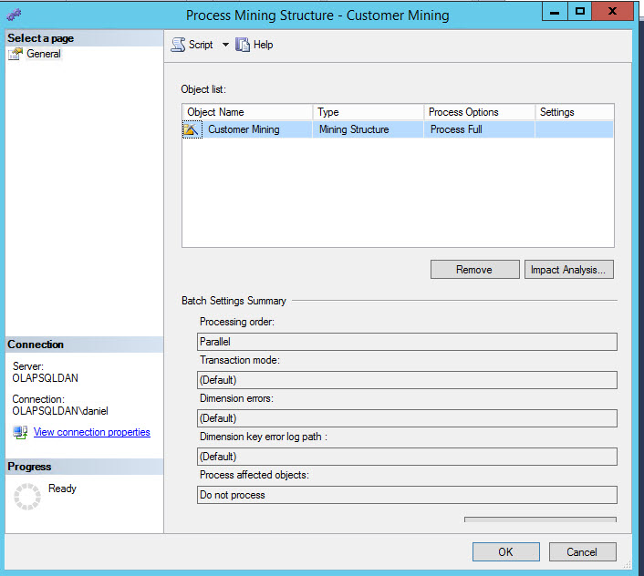Open the Help toolbar item
644x576 pixels.
254,45
